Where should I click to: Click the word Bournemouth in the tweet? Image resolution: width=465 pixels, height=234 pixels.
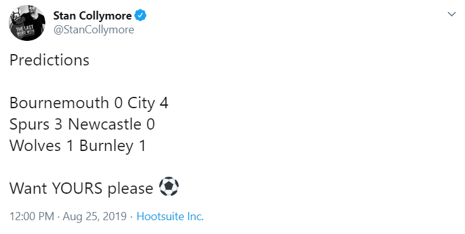point(59,103)
